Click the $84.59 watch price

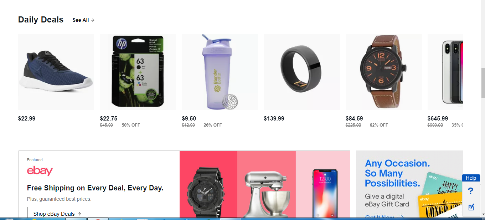click(x=354, y=119)
